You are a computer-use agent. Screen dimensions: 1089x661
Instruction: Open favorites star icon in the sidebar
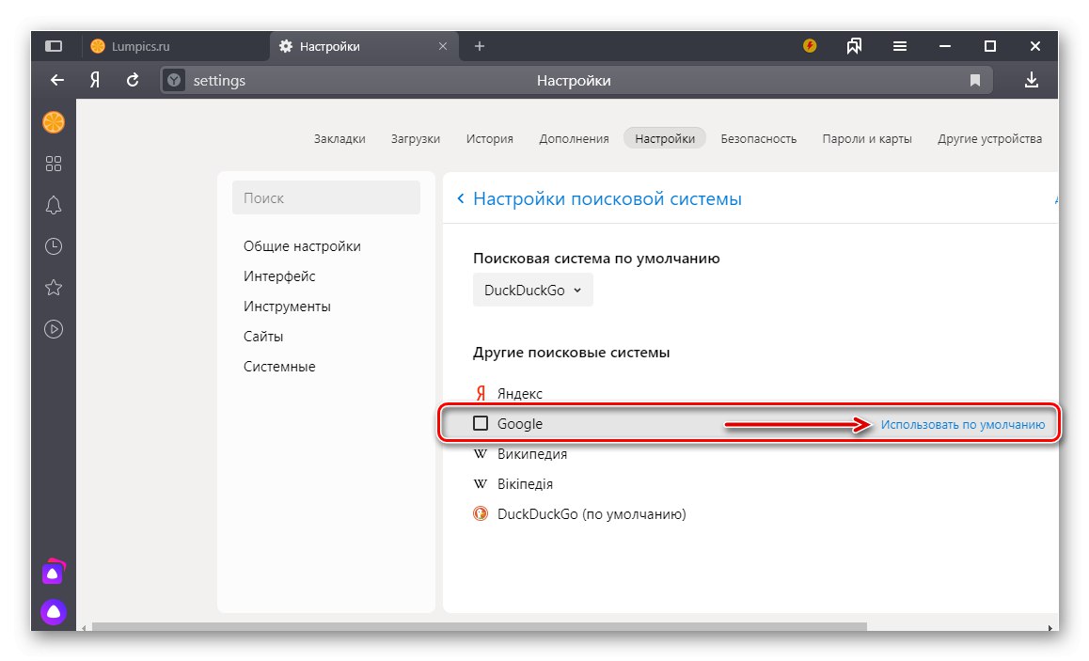pyautogui.click(x=54, y=288)
